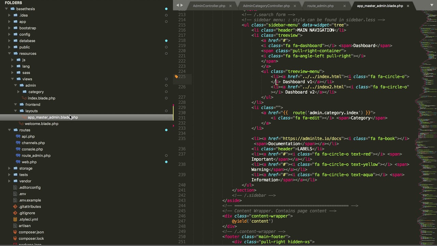Place cursor on line 247 @yield('content')

(253, 221)
